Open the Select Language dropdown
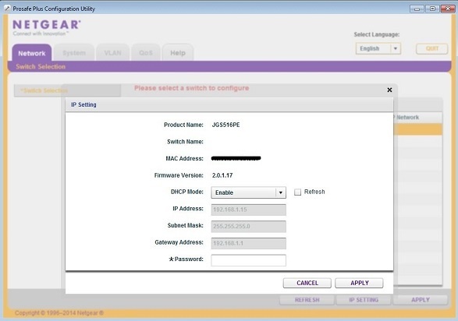This screenshot has width=458, height=321. 378,48
